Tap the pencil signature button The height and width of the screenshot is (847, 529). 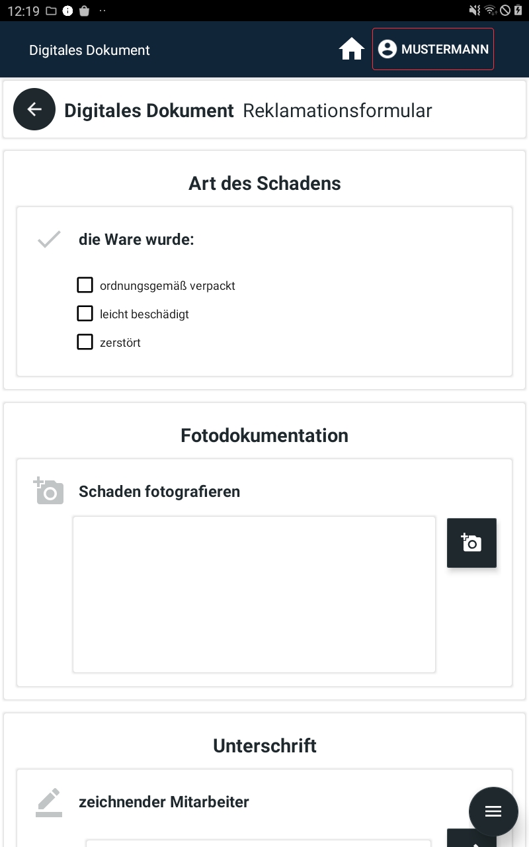[x=471, y=838]
